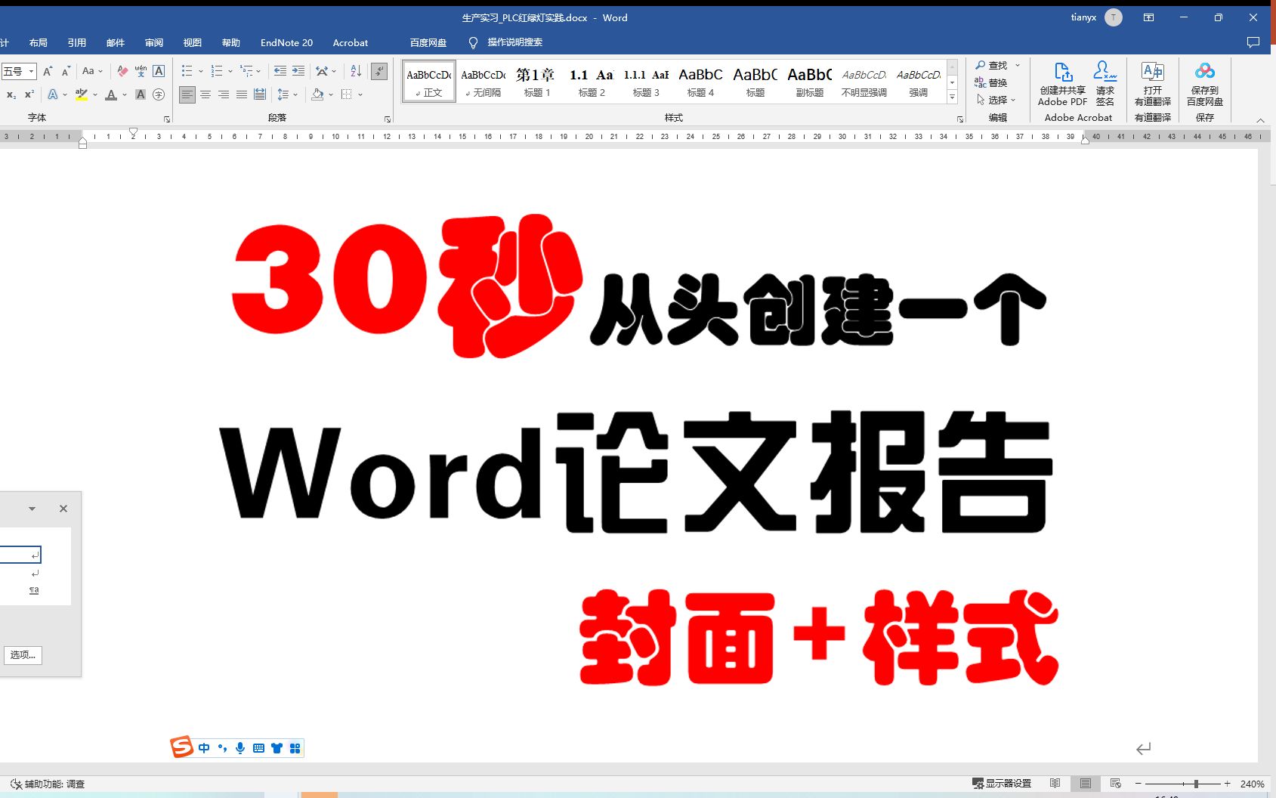Expand the styles gallery
Image resolution: width=1276 pixels, height=798 pixels.
953,98
